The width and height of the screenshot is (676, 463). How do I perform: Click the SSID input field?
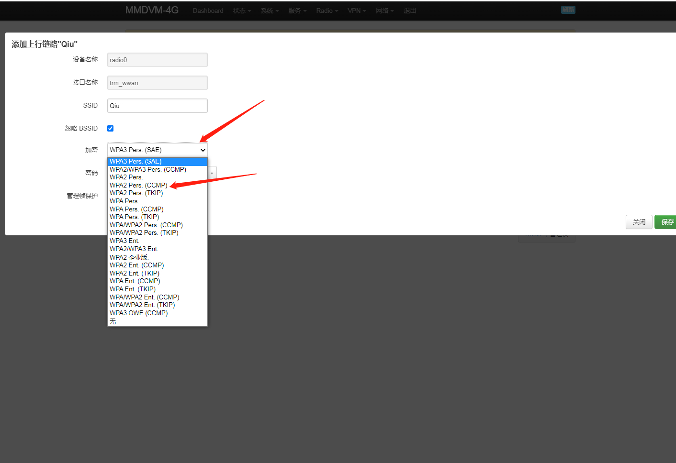(157, 106)
